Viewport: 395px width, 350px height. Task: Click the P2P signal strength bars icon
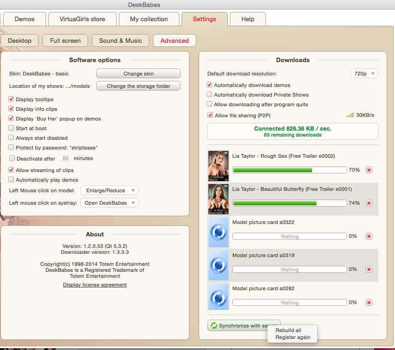tap(350, 115)
